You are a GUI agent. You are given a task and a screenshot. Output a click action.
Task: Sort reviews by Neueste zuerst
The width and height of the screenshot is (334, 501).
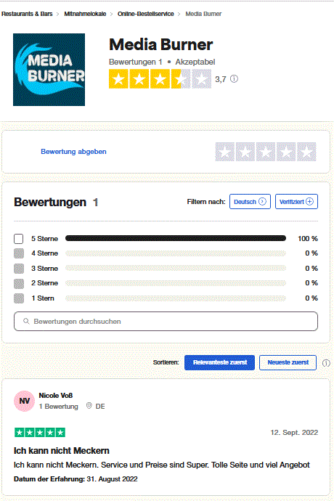[x=288, y=362]
